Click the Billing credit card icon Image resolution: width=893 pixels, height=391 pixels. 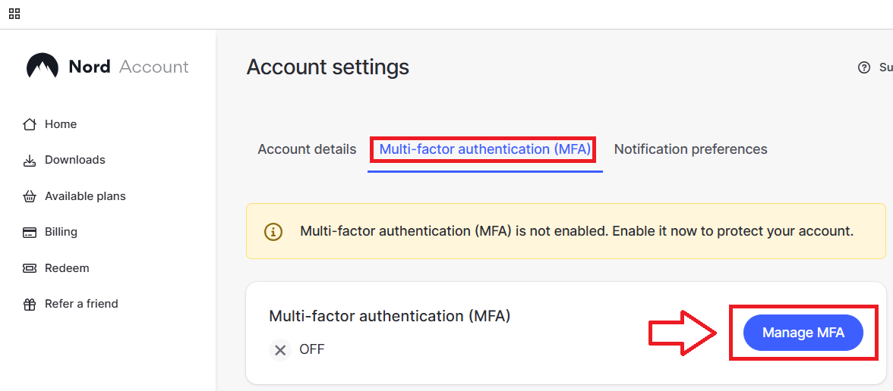[30, 233]
